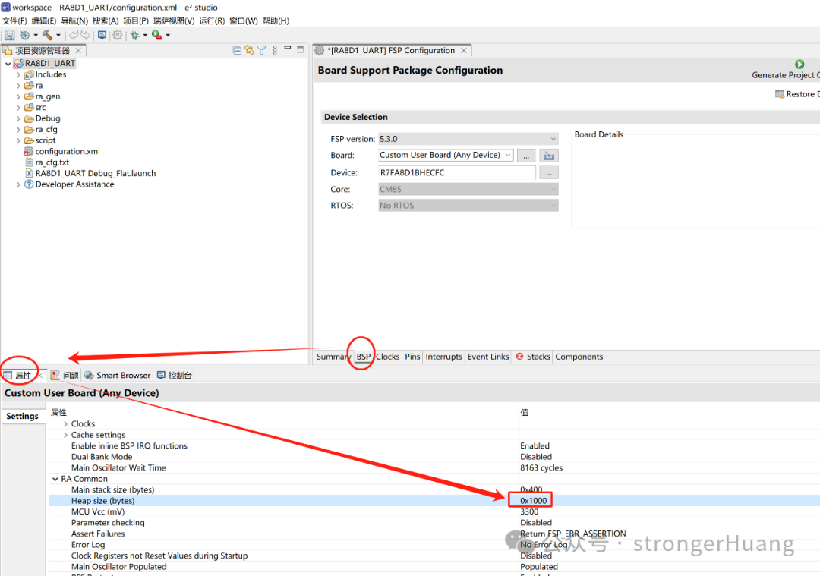Screen dimensions: 820x576
Task: Click Dual Bank Mode value Disabled
Action: point(535,457)
